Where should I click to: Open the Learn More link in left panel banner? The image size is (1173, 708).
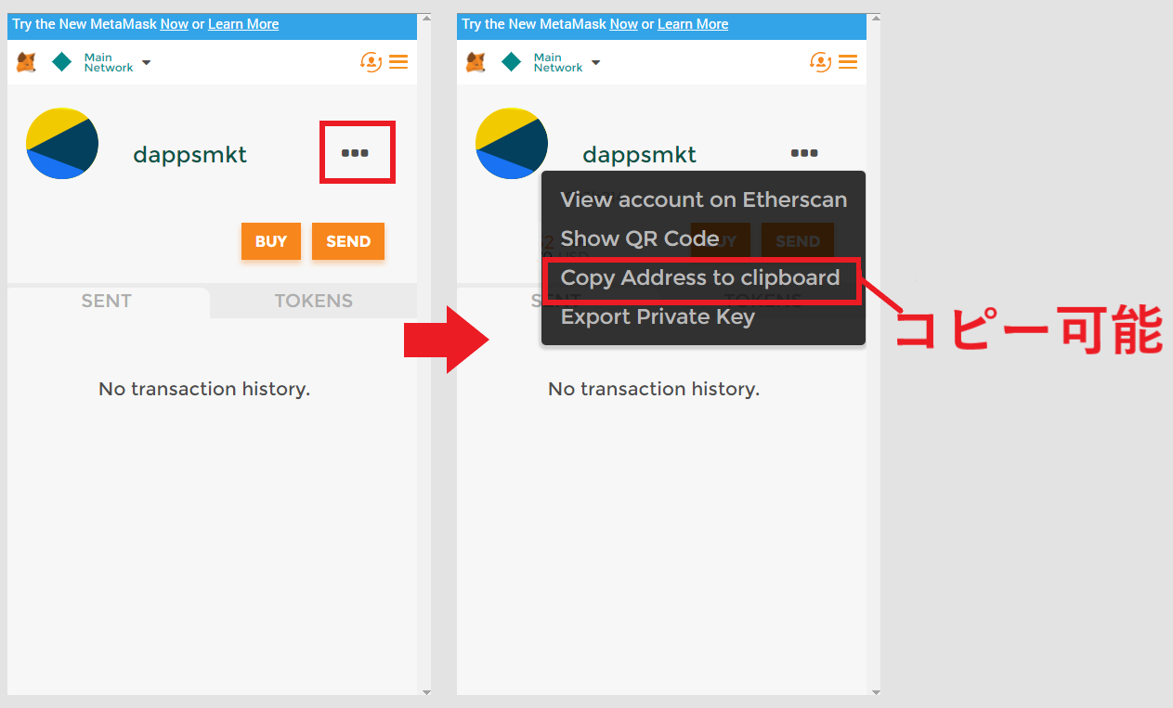pos(243,24)
